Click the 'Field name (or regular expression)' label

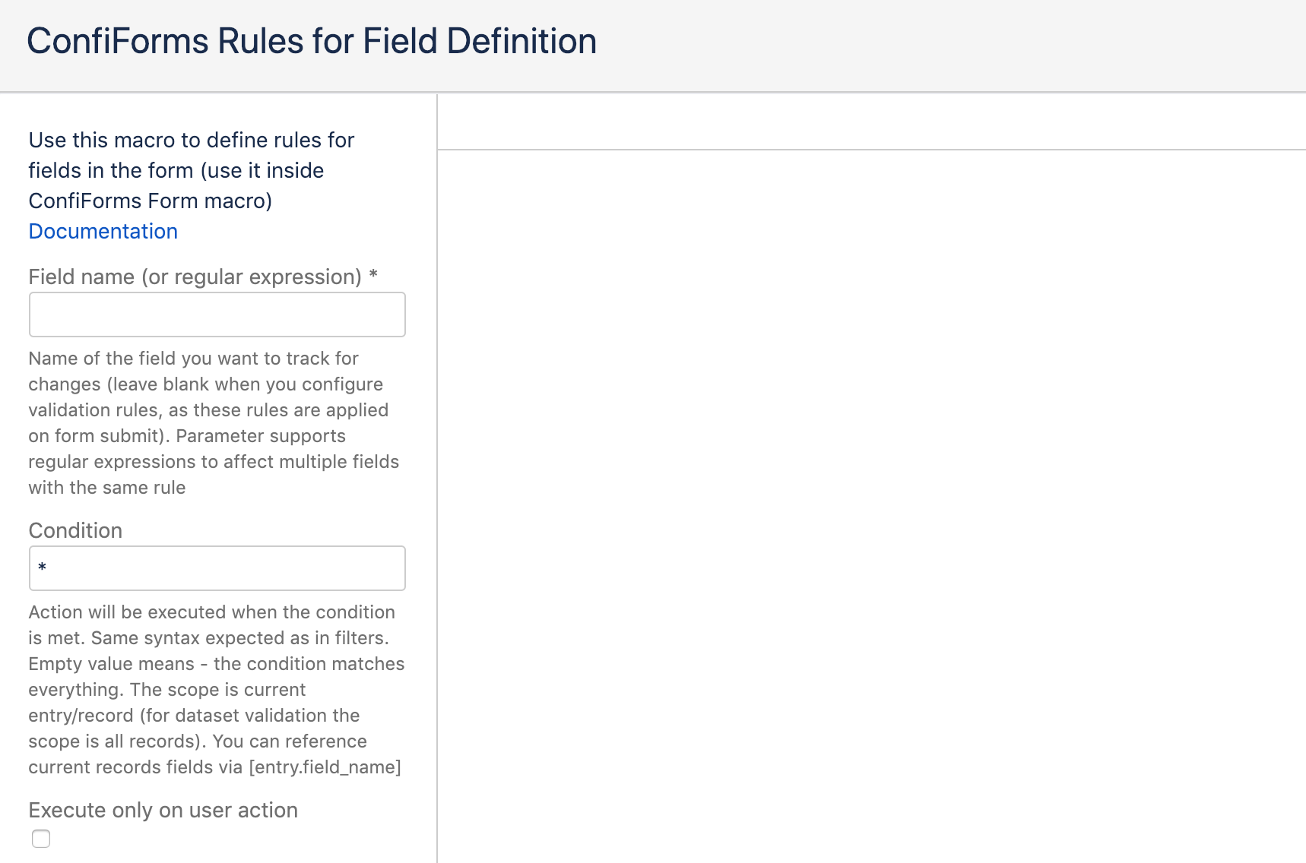[195, 277]
